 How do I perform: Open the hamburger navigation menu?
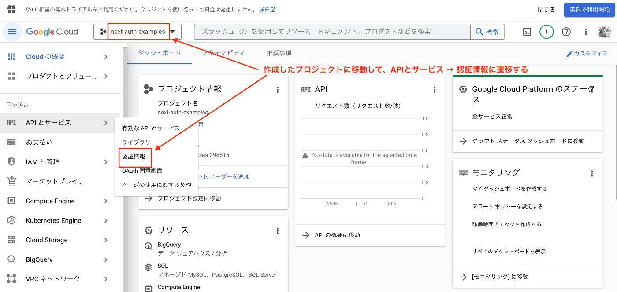point(12,32)
